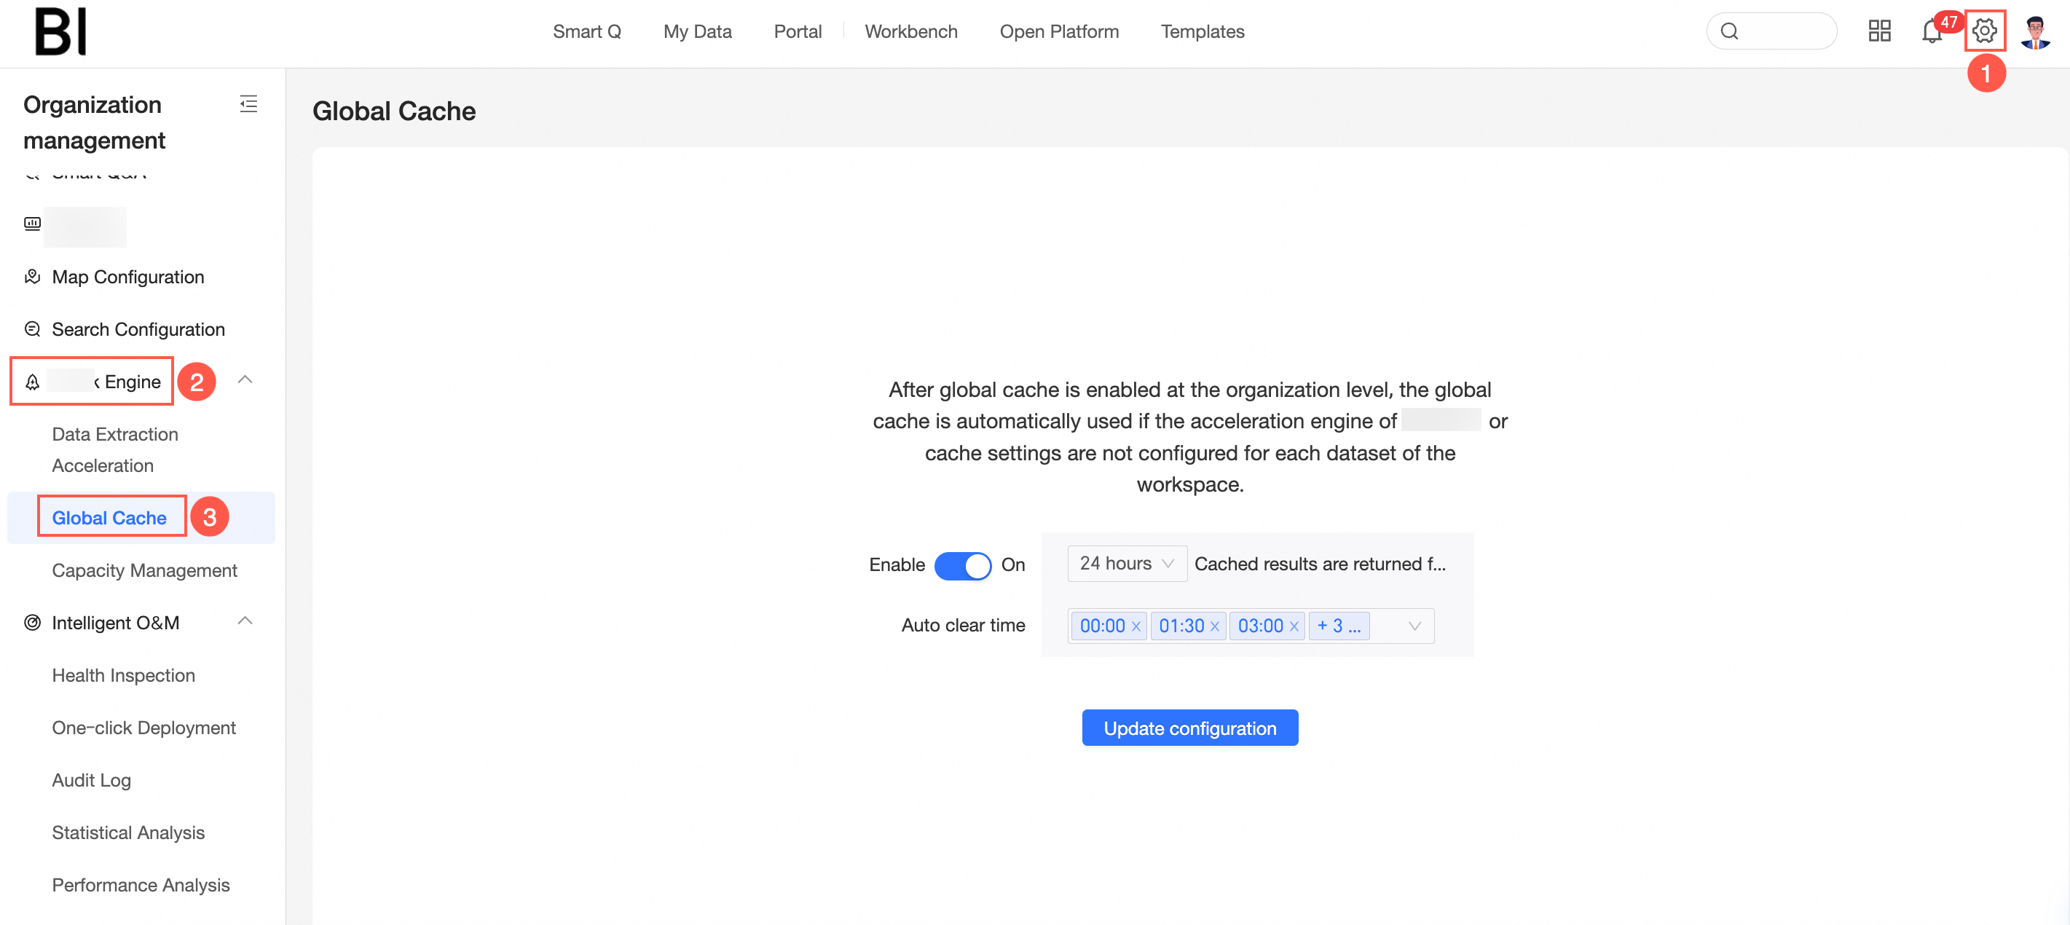Toggle the Enable global cache switch
This screenshot has width=2070, height=925.
[962, 565]
